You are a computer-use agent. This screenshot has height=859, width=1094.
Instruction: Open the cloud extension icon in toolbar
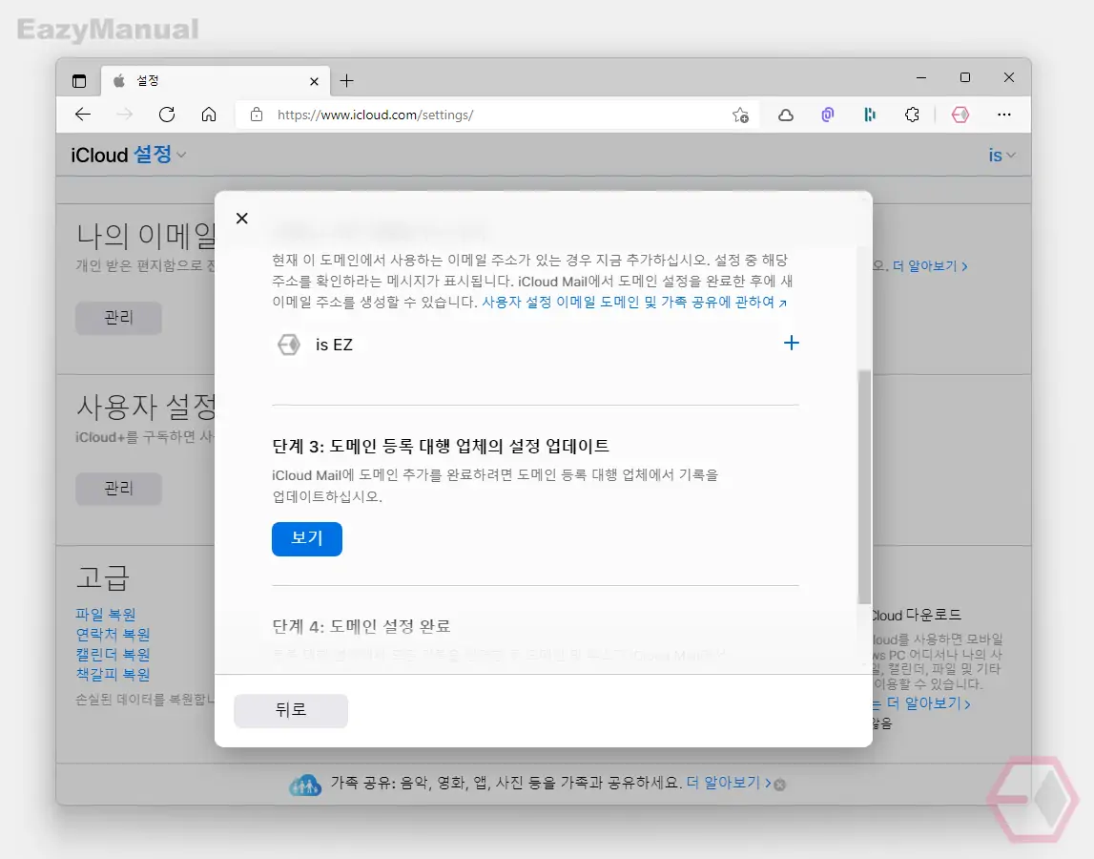pyautogui.click(x=786, y=115)
